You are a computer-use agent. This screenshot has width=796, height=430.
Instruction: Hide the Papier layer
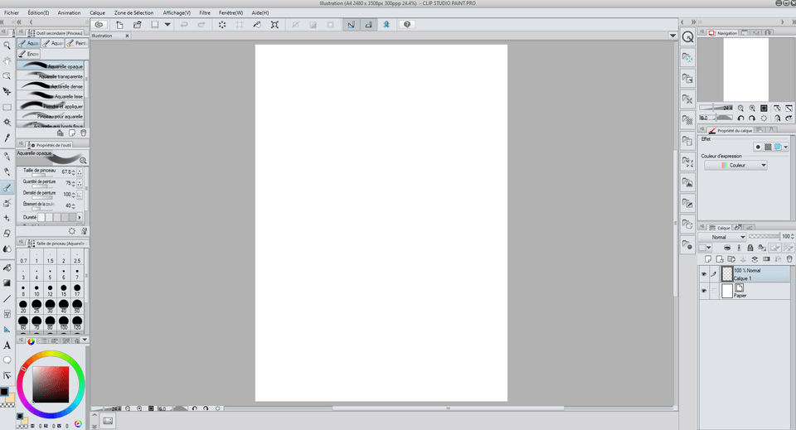point(704,291)
